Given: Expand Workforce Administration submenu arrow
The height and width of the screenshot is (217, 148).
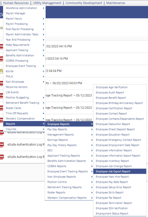Looking at the screenshot, I should pos(43,8).
